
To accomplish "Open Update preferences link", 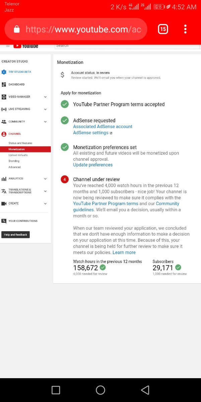I will pos(93,165).
